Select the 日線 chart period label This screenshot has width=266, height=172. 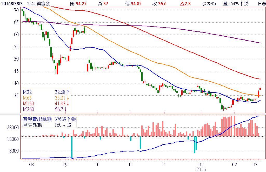click(262, 3)
